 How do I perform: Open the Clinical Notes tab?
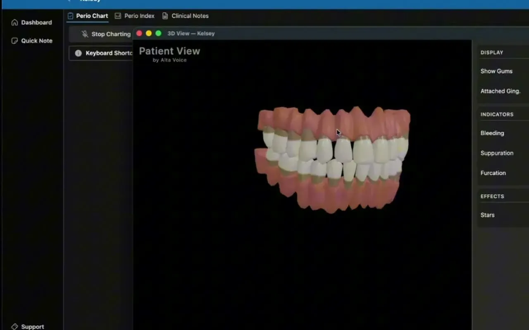[x=185, y=16]
